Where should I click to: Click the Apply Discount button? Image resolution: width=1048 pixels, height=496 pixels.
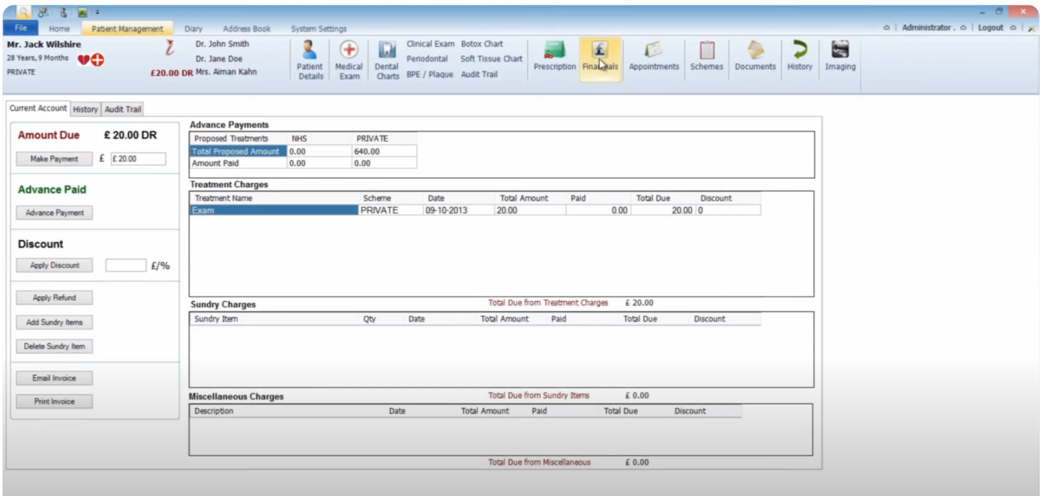54,265
